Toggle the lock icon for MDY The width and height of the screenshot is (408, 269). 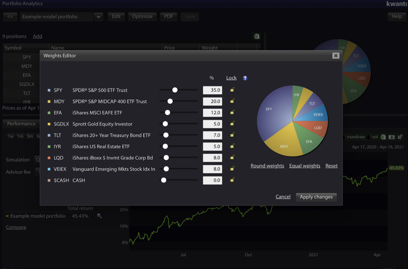pos(232,101)
